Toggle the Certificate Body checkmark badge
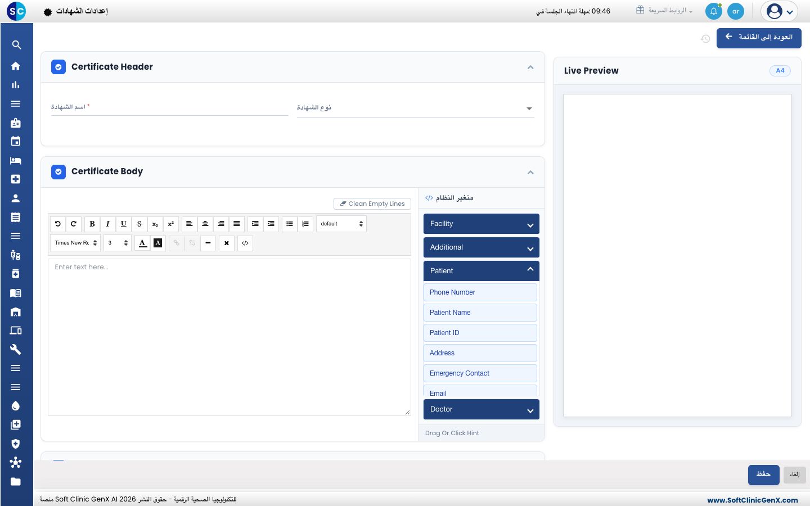Screen dimensions: 810x506 pyautogui.click(x=58, y=171)
